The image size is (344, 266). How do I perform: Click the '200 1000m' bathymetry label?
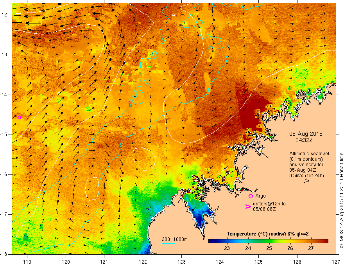pyautogui.click(x=175, y=239)
